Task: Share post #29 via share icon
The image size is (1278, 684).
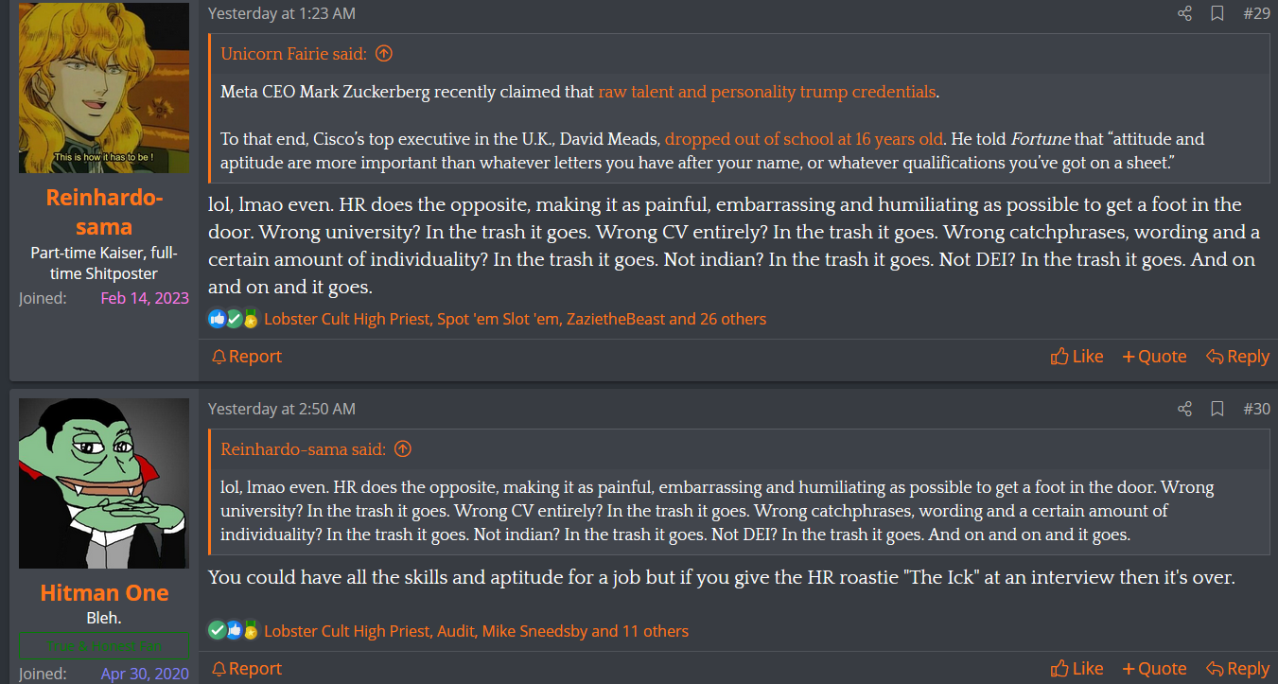Action: (1184, 13)
